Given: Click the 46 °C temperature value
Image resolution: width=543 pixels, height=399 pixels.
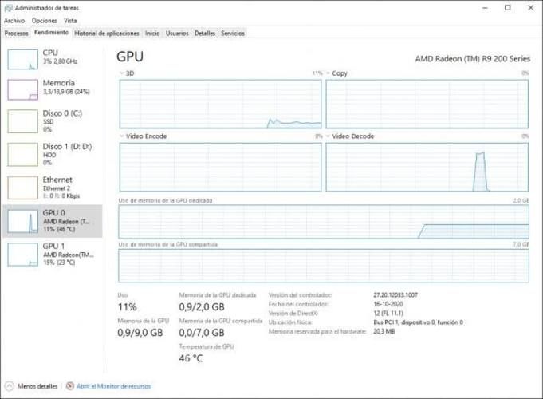Looking at the screenshot, I should [191, 358].
